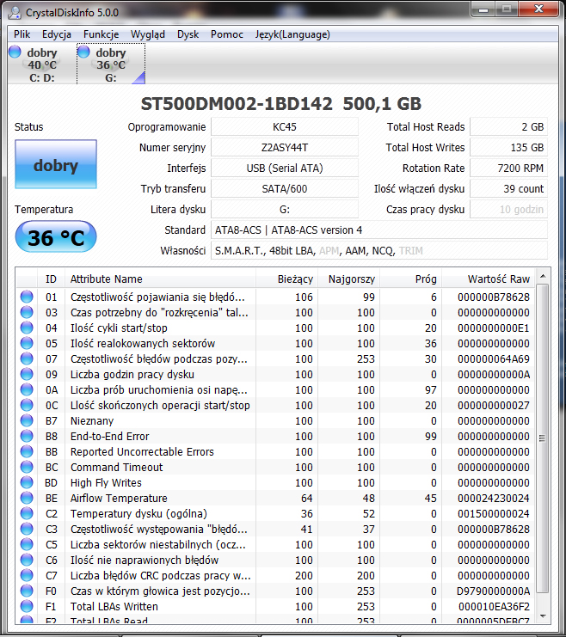Click the Próg column header
The height and width of the screenshot is (637, 566).
[410, 279]
